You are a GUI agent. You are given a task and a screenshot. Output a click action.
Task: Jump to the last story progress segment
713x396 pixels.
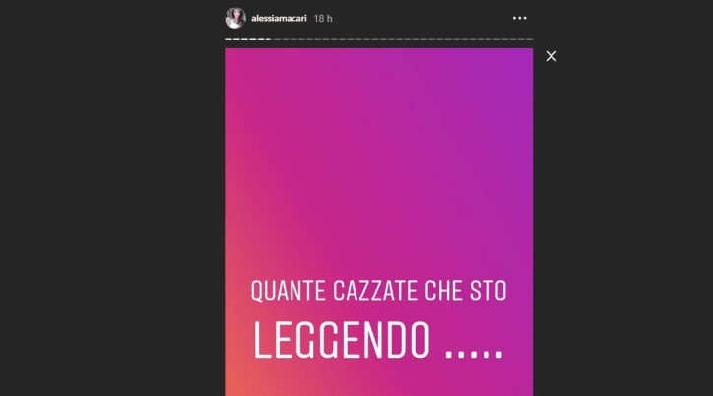pyautogui.click(x=529, y=39)
